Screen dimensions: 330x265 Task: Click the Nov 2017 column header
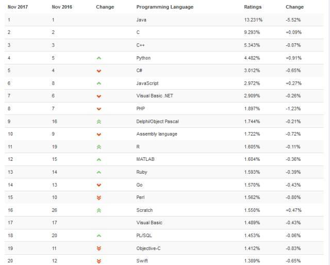[18, 7]
